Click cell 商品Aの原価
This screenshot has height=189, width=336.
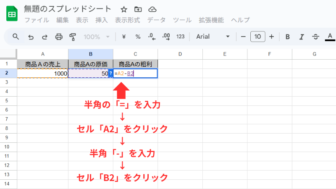[x=91, y=64]
